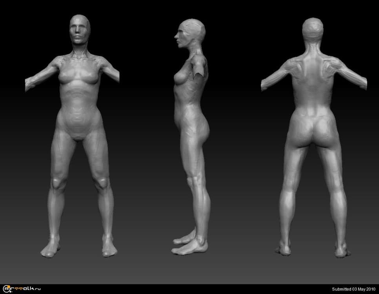Select the front view figure's head
379x294 pixels.
(x=80, y=29)
